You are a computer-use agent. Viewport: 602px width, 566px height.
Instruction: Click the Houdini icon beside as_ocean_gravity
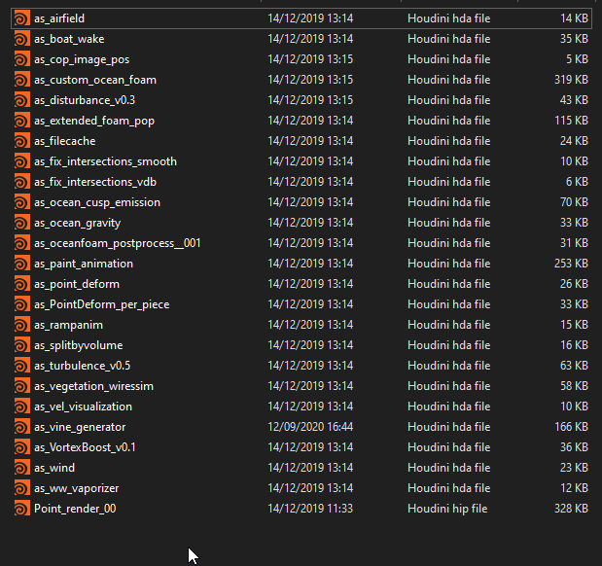22,223
